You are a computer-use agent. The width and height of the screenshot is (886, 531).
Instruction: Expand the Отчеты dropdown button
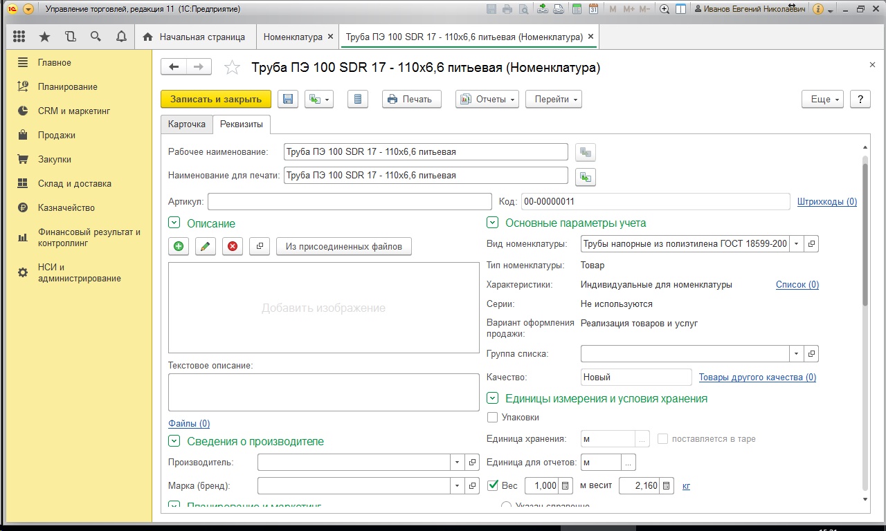pos(487,100)
